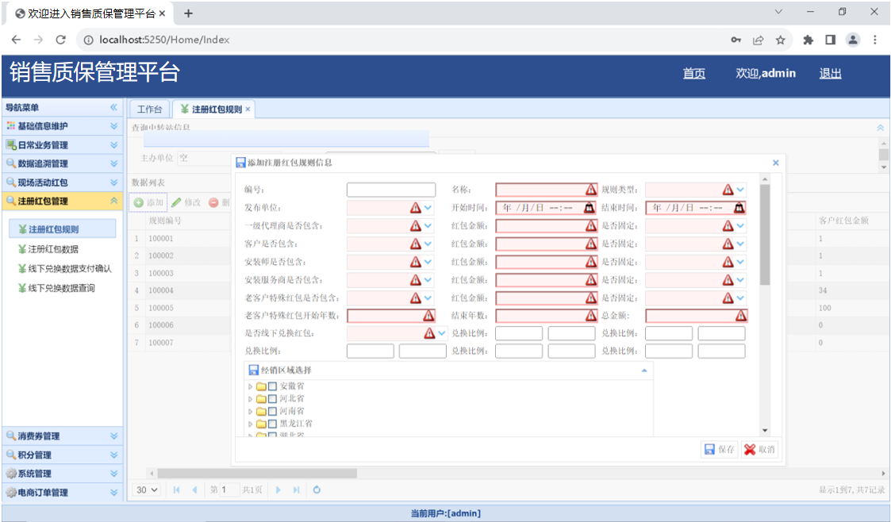Go to next page in the pager
Screen dimensions: 891x522
[x=278, y=490]
